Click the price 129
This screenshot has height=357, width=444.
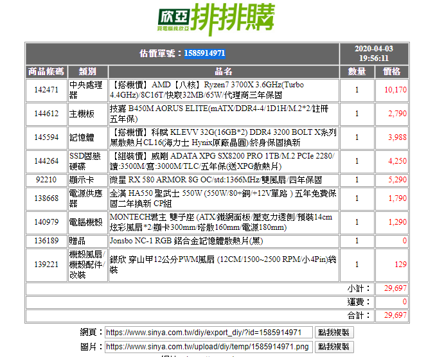pyautogui.click(x=401, y=265)
